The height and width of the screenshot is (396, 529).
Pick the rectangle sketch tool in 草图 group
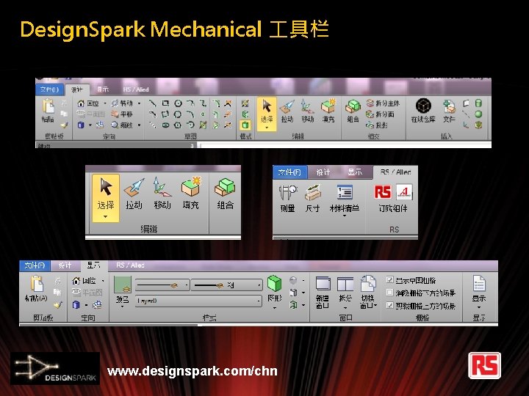[x=165, y=103]
